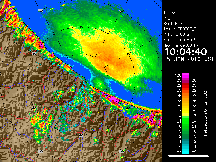Click the vertical "Reflectivity in dBZ" legend title
The image size is (216, 162).
pos(205,113)
